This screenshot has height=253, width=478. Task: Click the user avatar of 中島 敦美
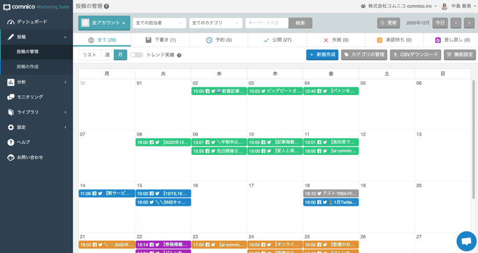(445, 6)
